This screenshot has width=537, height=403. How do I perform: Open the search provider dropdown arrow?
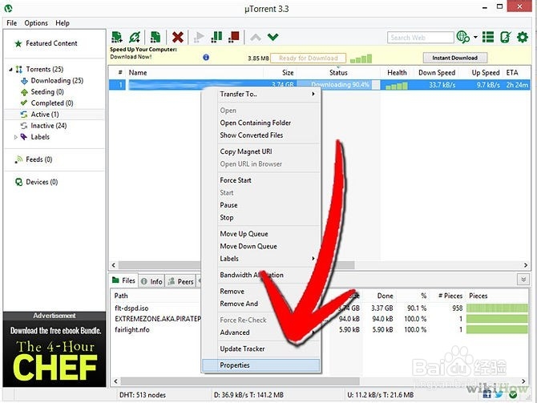475,37
